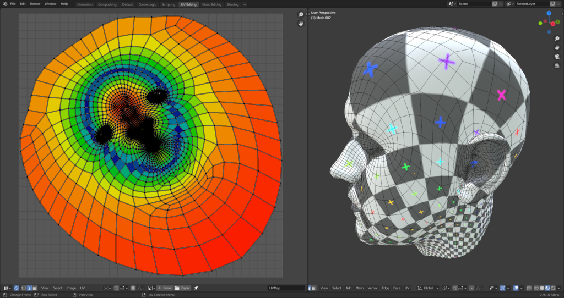
Task: Switch to rendered viewport shading
Action: [553, 288]
